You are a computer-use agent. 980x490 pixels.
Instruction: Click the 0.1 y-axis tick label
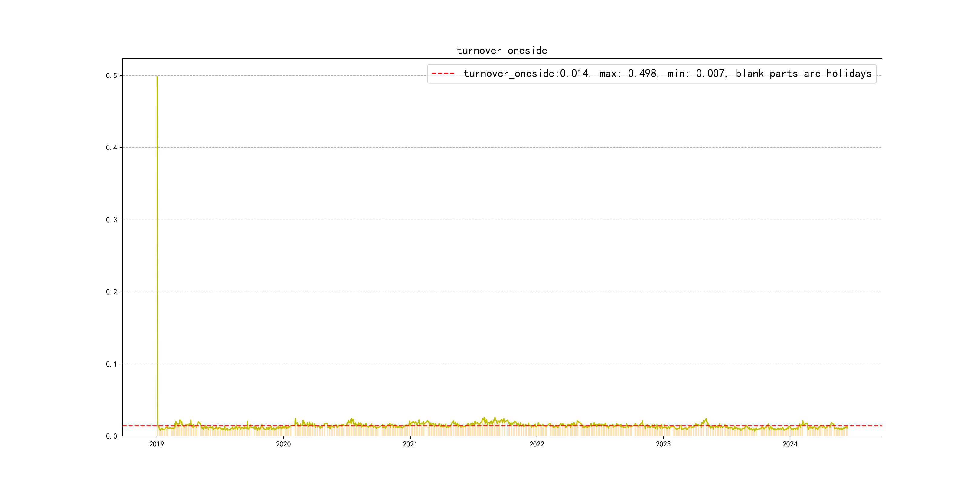pos(112,364)
